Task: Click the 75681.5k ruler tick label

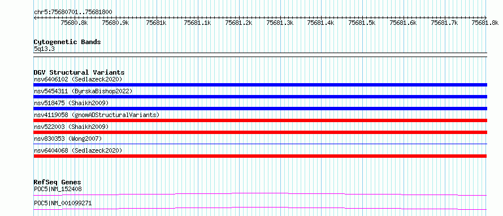Action: [362, 23]
